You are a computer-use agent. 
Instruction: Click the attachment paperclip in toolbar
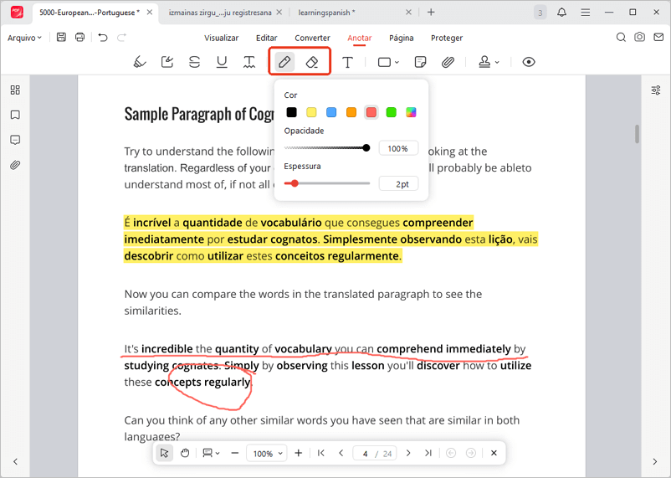(448, 62)
